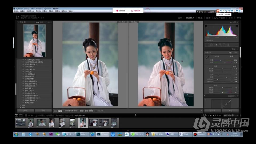Viewport: 256px width, 144px height.
Task: Adjust the 色温 temperature slider
Action: [x=221, y=60]
